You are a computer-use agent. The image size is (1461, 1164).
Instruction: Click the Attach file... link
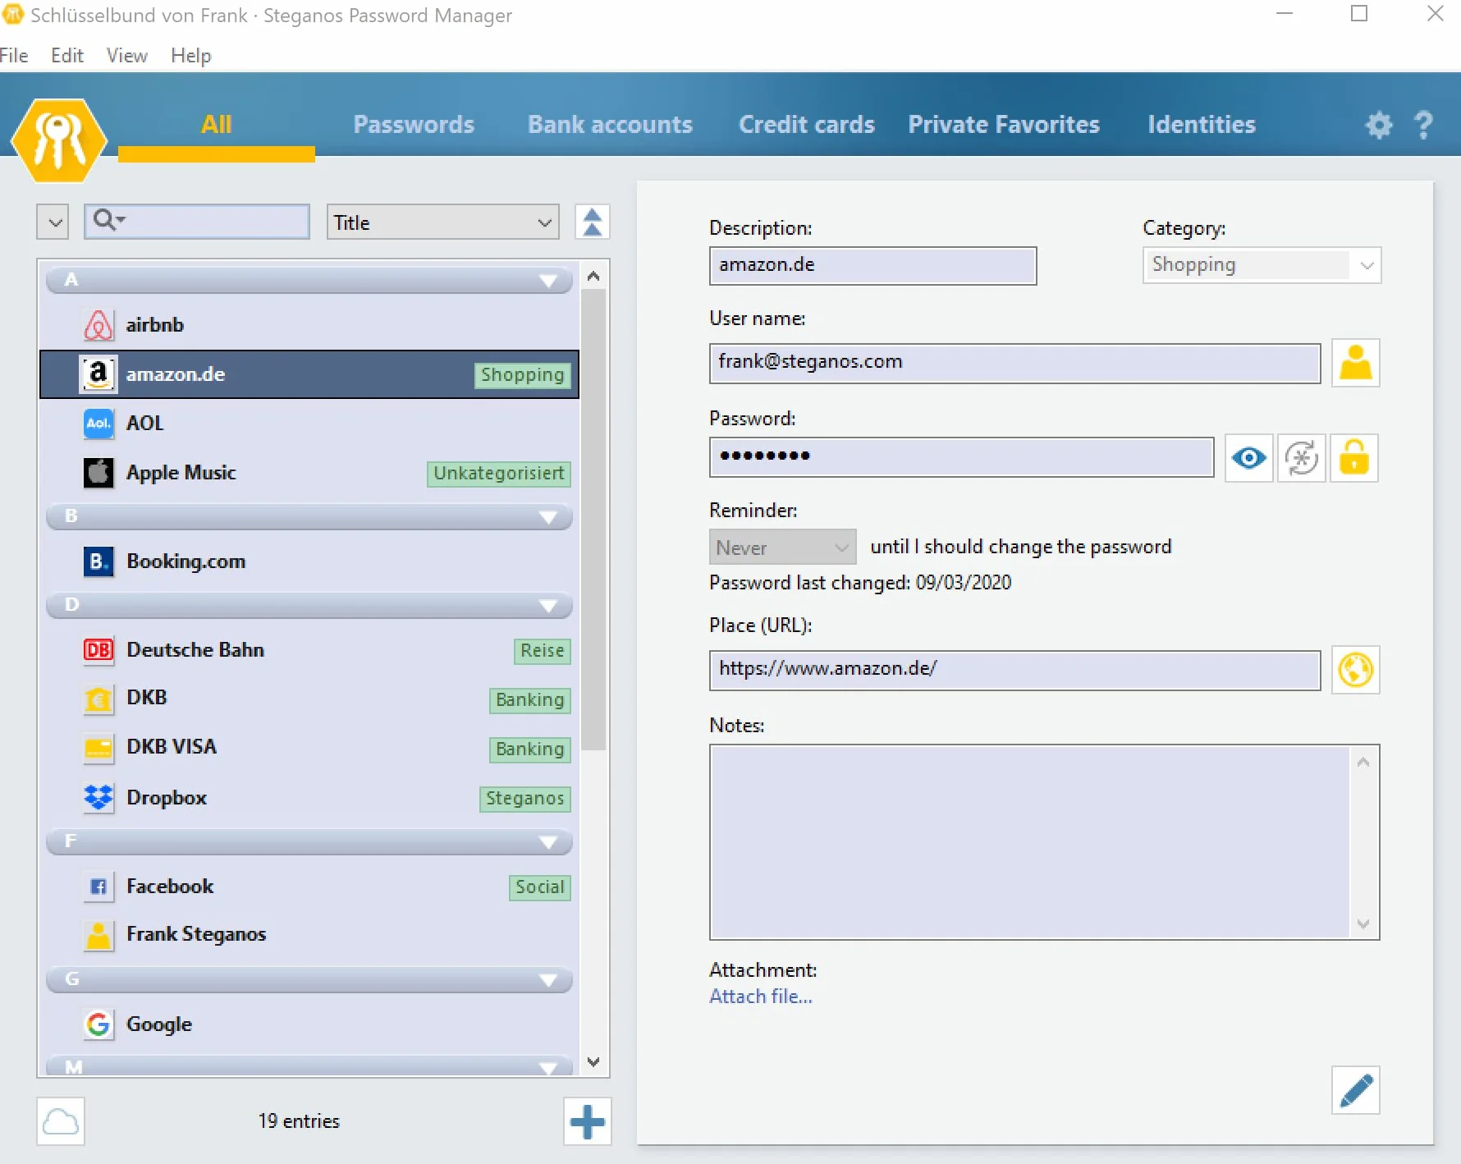tap(761, 997)
